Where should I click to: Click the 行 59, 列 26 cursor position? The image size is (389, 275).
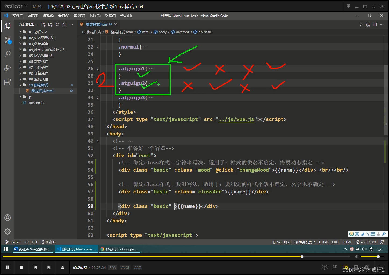(x=282, y=242)
